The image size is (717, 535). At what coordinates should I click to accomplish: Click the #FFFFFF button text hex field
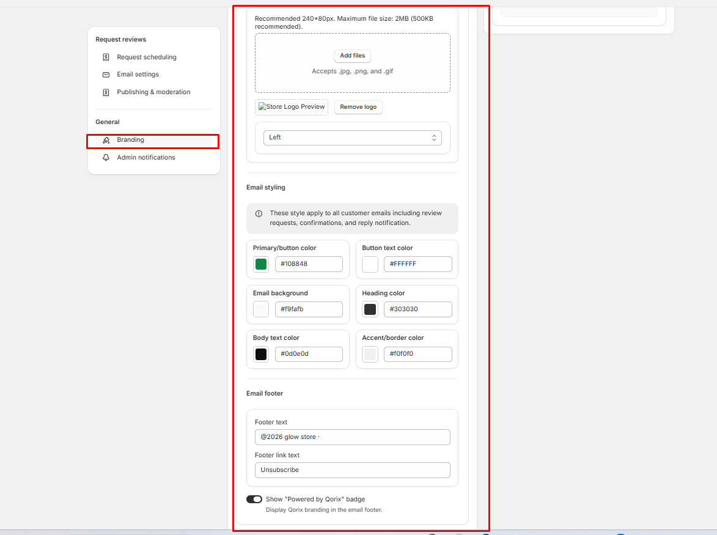418,264
